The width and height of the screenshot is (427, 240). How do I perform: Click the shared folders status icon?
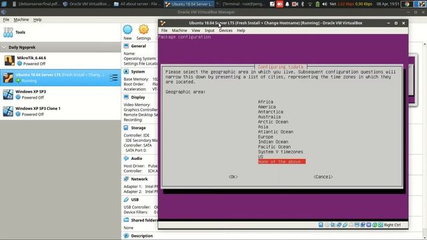(x=351, y=225)
